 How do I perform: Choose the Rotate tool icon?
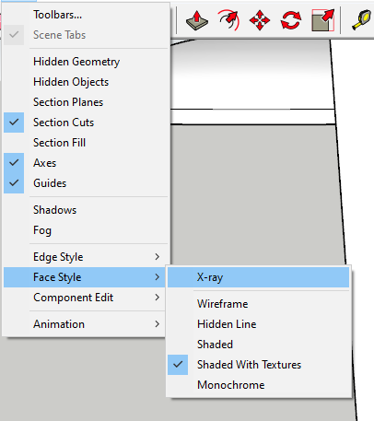(291, 20)
